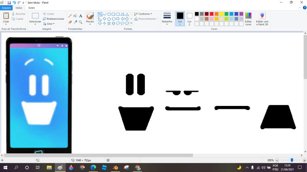This screenshot has height=172, width=307.
Task: Click the Undo arrow in title bar
Action: (x=14, y=2)
